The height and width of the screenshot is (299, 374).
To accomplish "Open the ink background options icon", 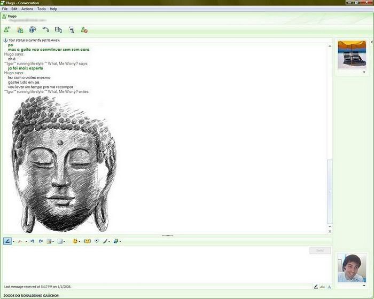I will 49,241.
